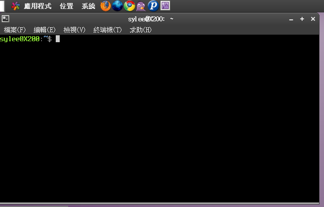The height and width of the screenshot is (207, 324).
Task: Open the purple system monitor launcher
Action: point(165,5)
